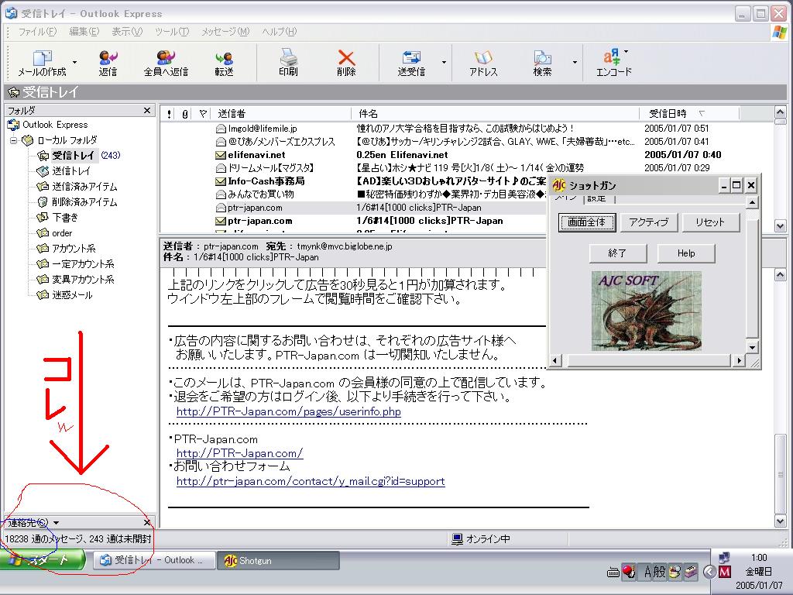Select the 変異アカウント系 folder
The width and height of the screenshot is (793, 595).
(x=76, y=279)
